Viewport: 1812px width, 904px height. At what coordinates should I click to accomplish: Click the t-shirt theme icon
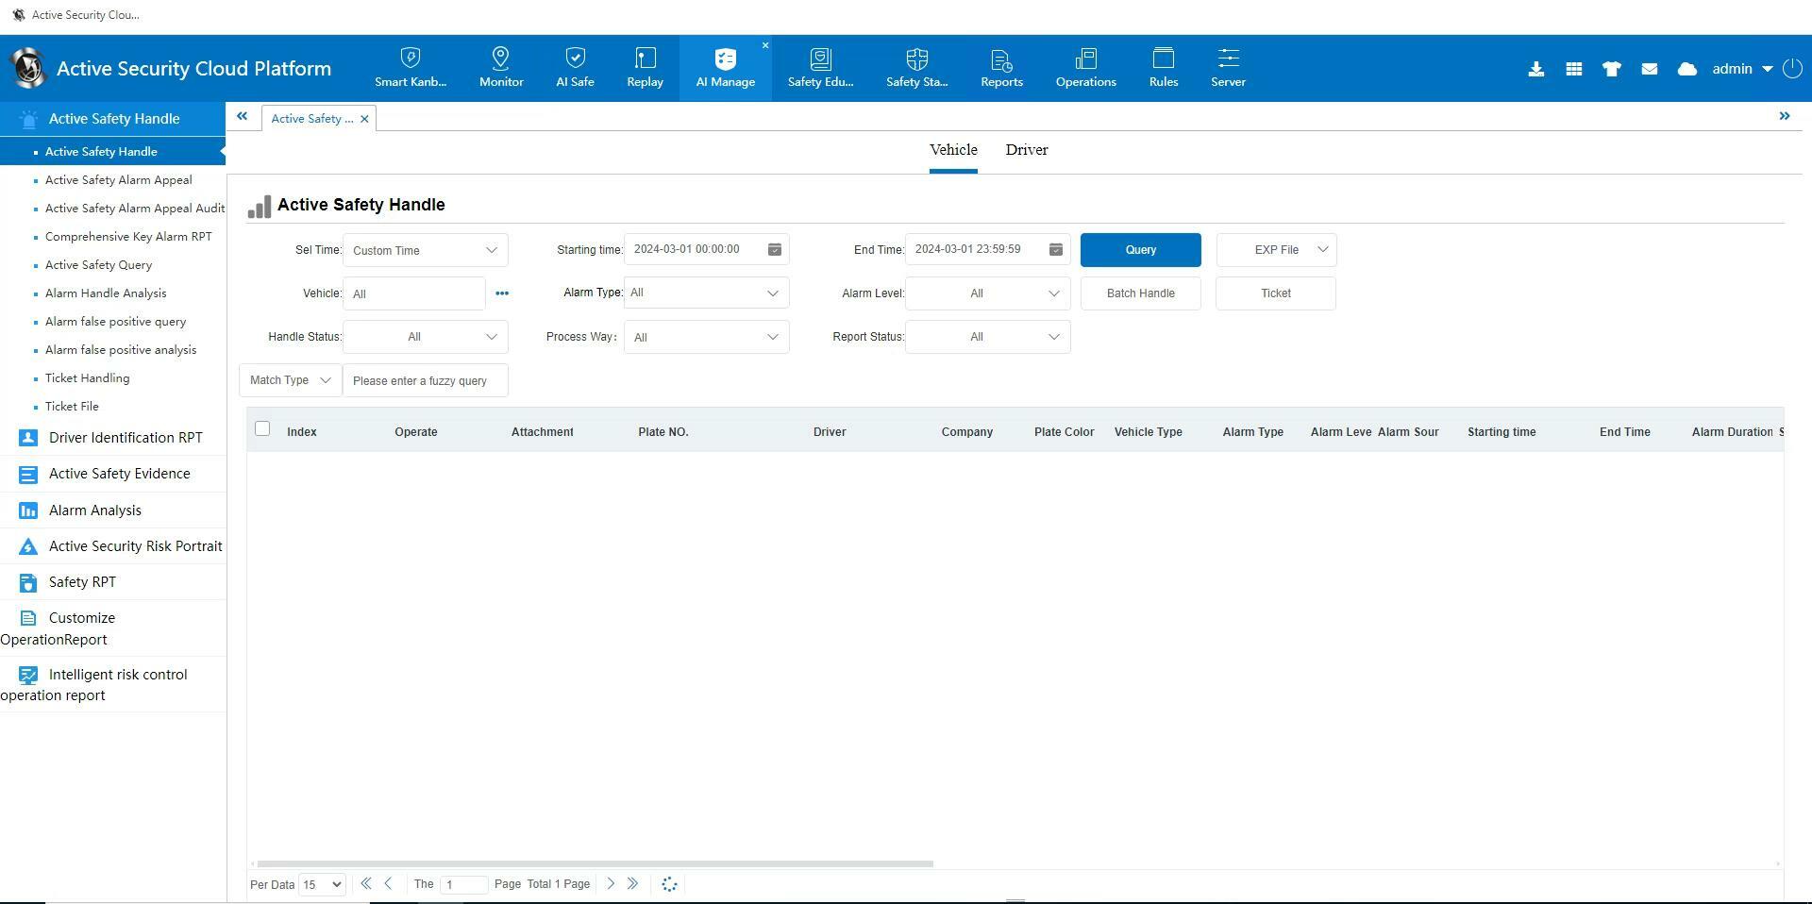(1611, 69)
